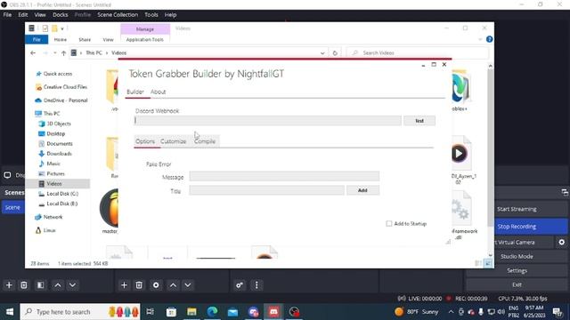
Task: Move source up arrow icon
Action: [x=173, y=285]
